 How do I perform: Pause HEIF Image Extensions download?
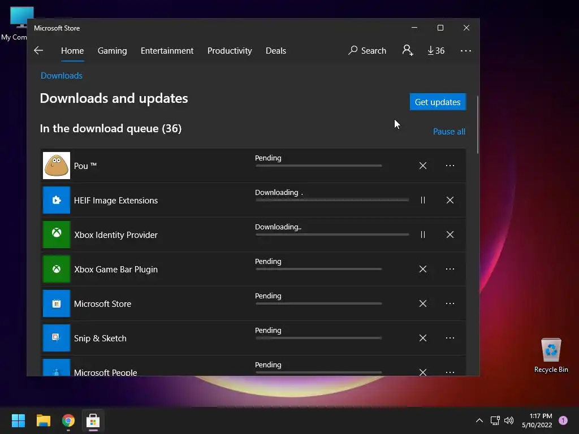pos(423,200)
